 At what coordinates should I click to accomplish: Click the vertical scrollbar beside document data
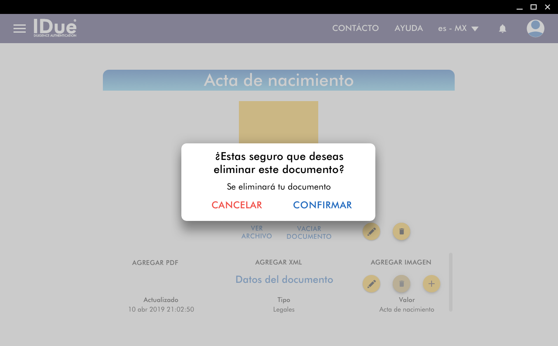tap(450, 282)
